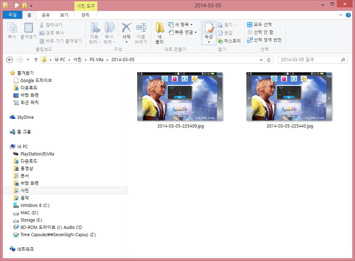Image resolution: width=355 pixels, height=261 pixels.
Task: Click the Forward arrow button
Action: pos(20,60)
